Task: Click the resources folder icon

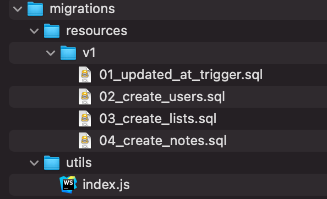Action: pyautogui.click(x=52, y=31)
